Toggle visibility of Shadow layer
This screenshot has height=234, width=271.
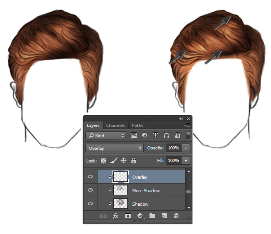click(x=90, y=203)
